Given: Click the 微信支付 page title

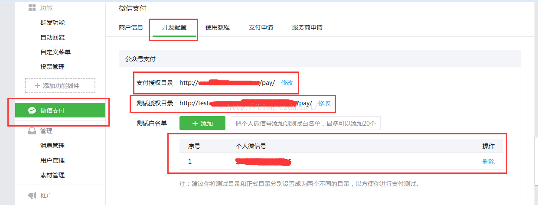Looking at the screenshot, I should (133, 8).
